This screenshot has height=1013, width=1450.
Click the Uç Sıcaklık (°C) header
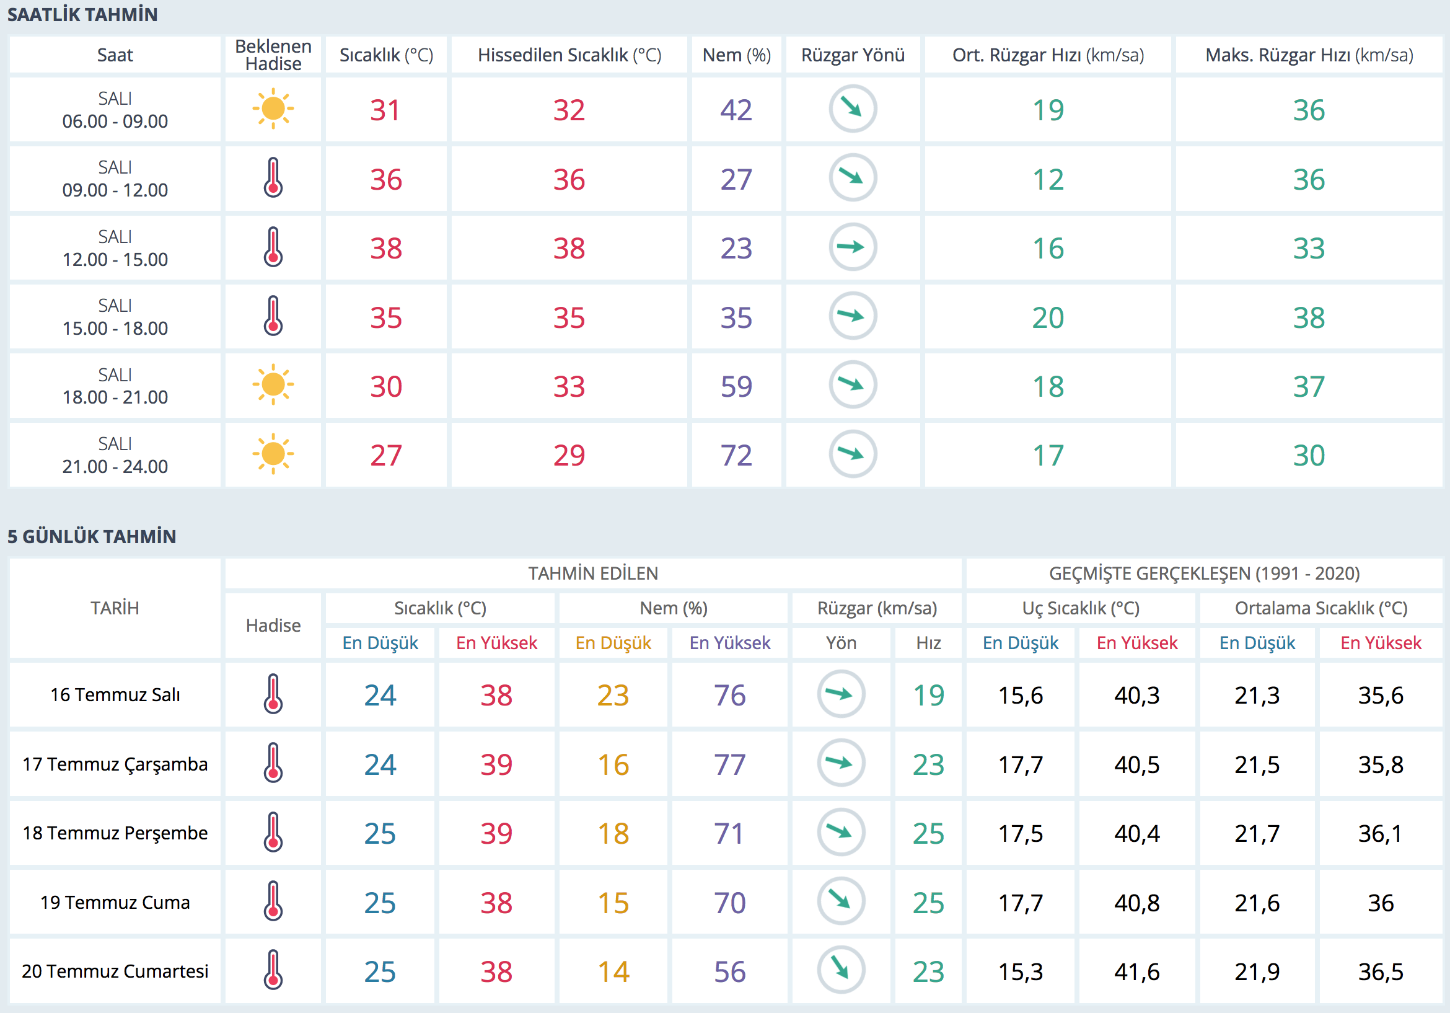pyautogui.click(x=1081, y=608)
